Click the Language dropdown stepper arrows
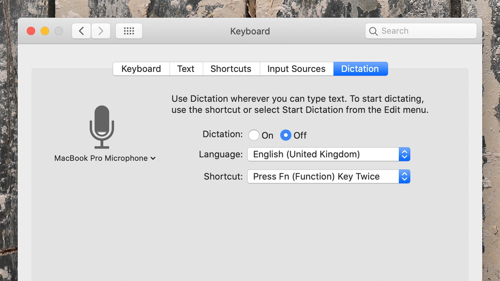Screen dimensions: 500x281 405,154
